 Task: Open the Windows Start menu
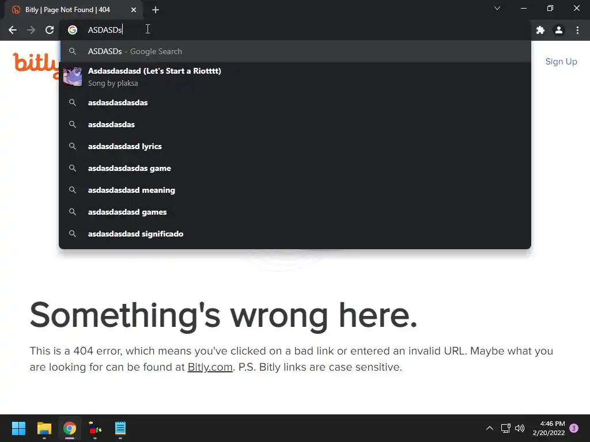click(x=18, y=428)
